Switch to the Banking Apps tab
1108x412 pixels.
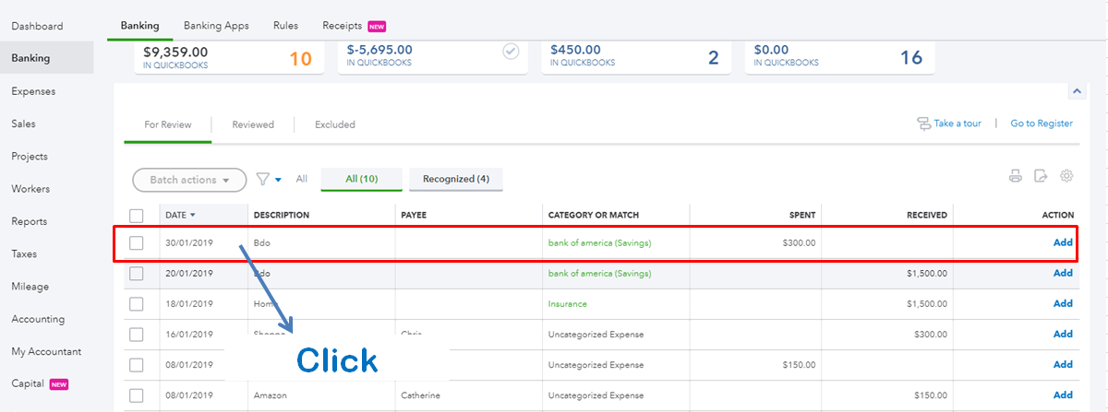(216, 26)
